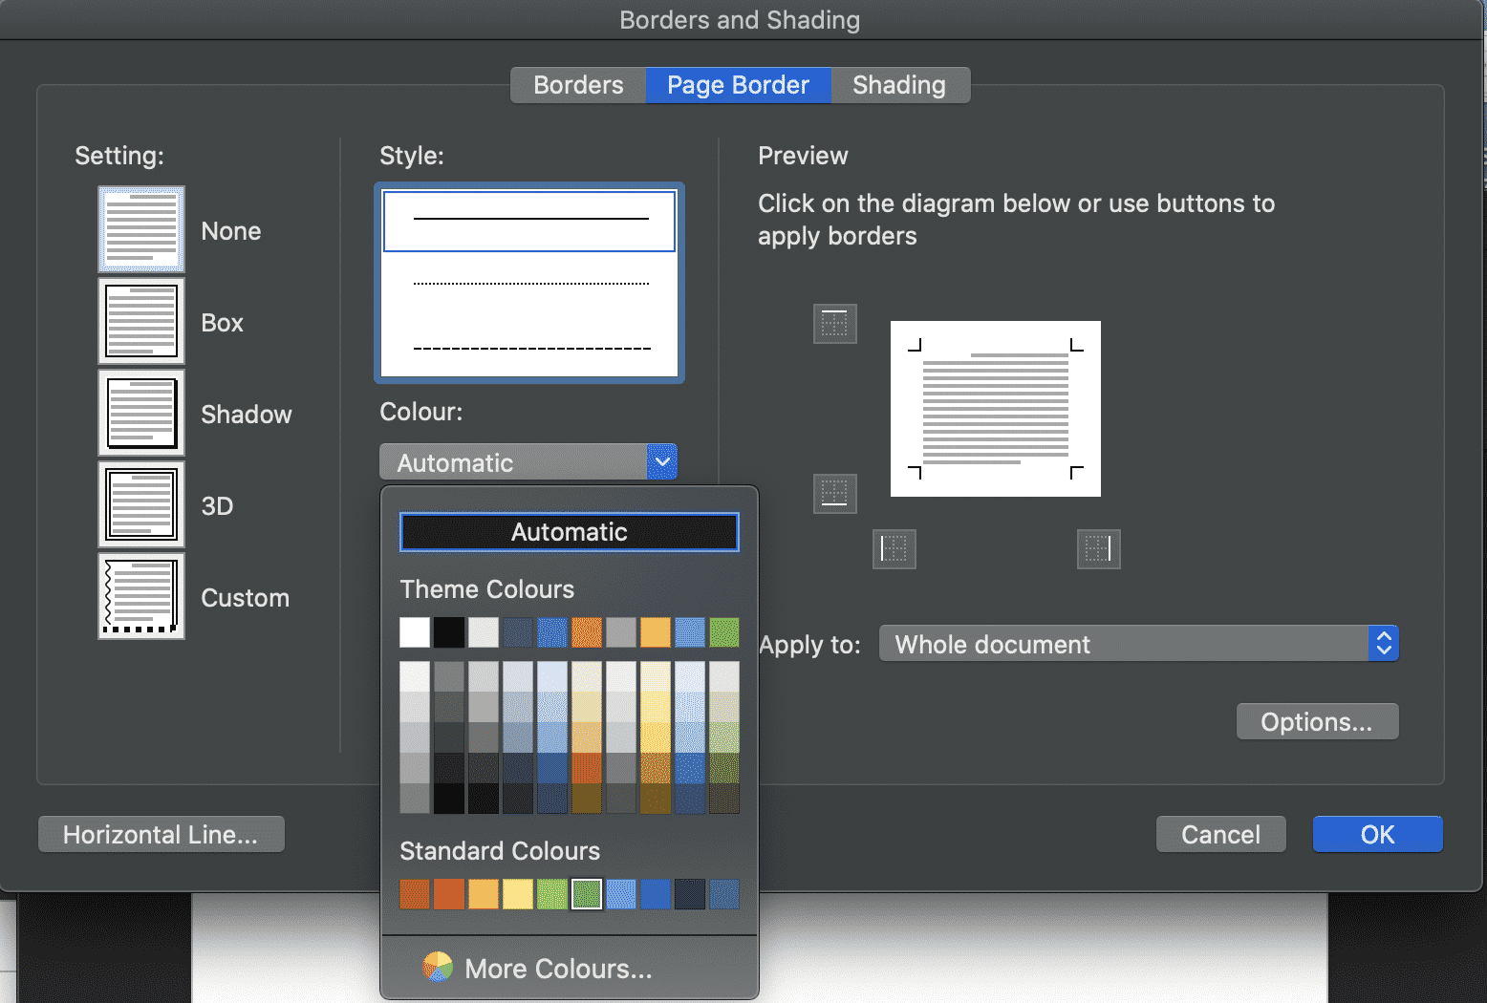Select the dotted line style
Image resolution: width=1487 pixels, height=1003 pixels.
click(x=528, y=284)
